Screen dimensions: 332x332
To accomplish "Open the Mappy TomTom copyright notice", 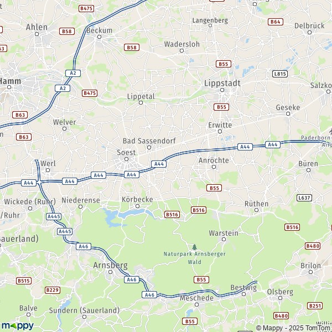I will point(294,328).
